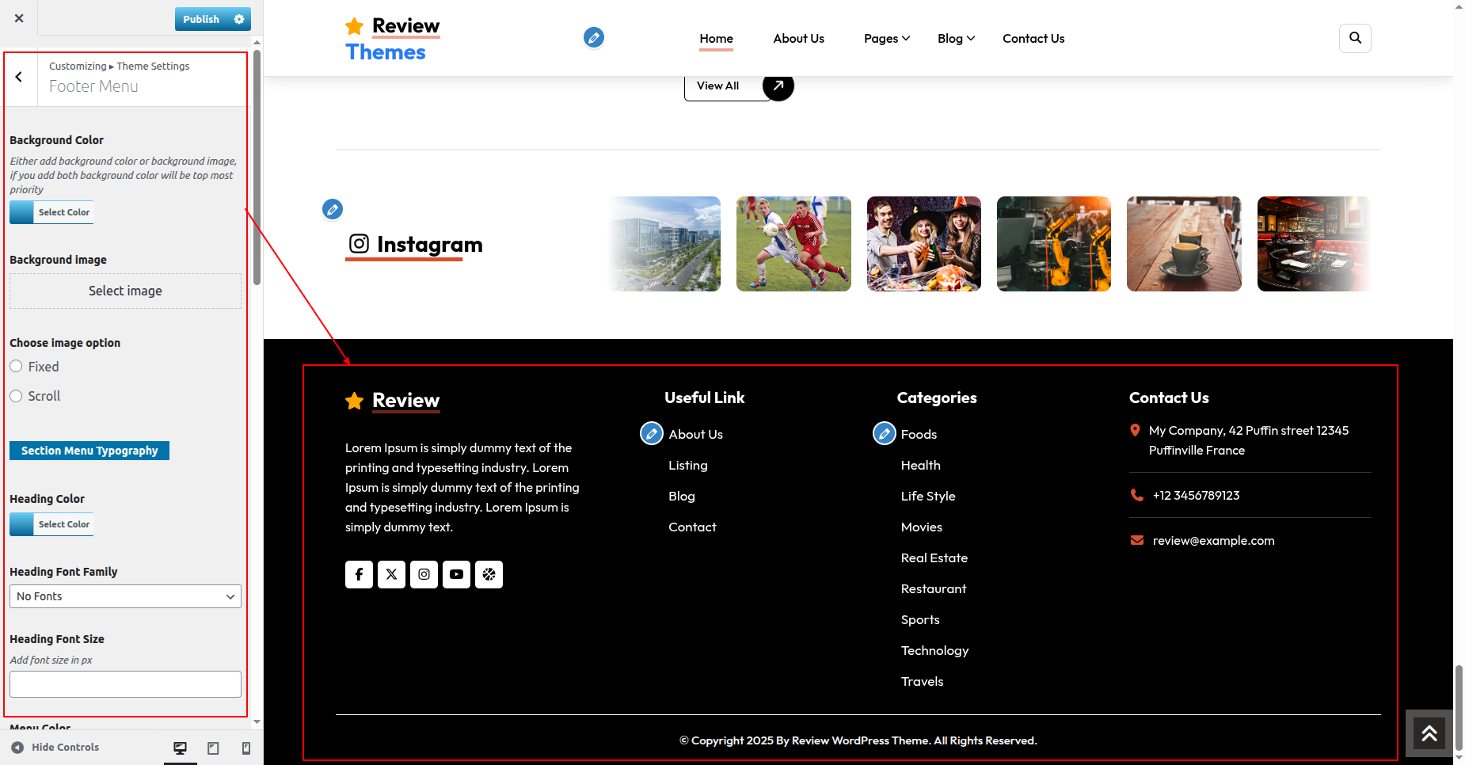Expand the Blog menu dropdown

pyautogui.click(x=955, y=39)
